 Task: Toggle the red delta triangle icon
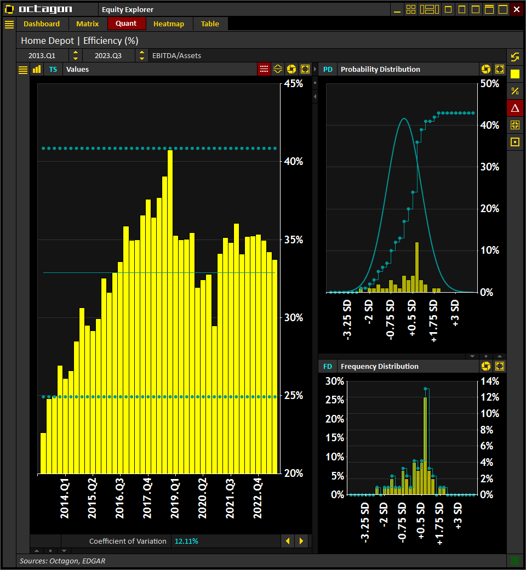pos(515,108)
